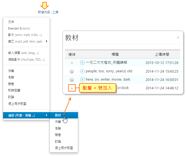186x156 pixels.
Task: Click play icon next to 'here, on, writer'
Action: [82, 80]
